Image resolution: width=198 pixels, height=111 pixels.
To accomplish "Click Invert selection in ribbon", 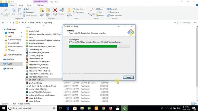I will point(114,15).
